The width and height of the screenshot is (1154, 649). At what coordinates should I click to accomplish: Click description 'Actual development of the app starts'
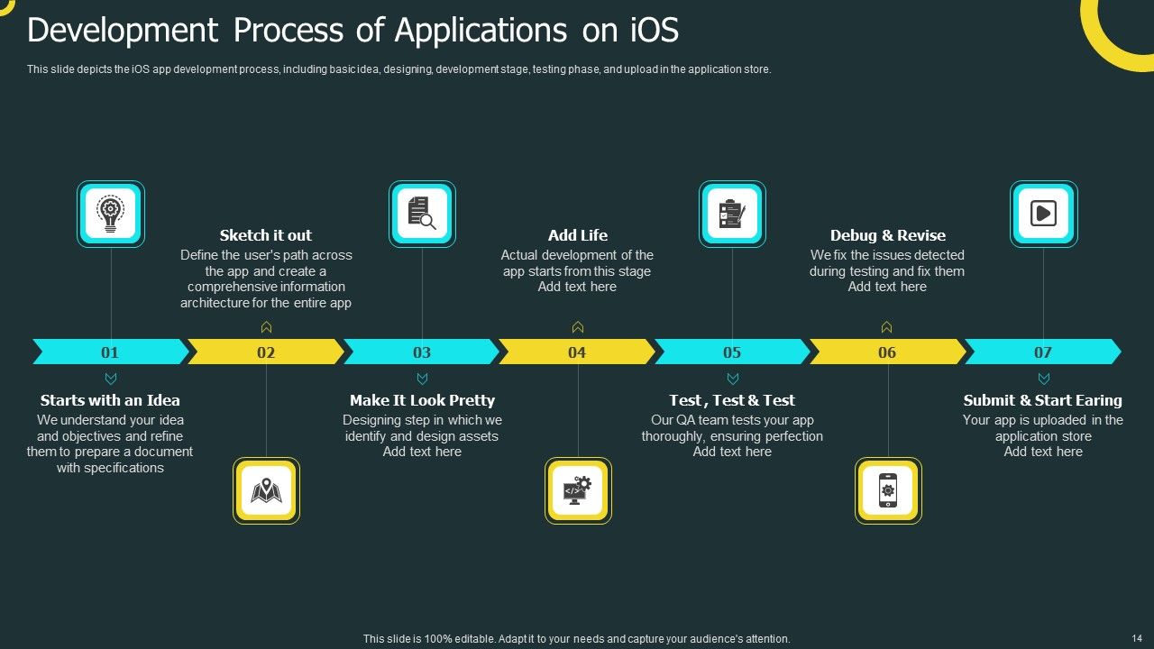coord(578,271)
